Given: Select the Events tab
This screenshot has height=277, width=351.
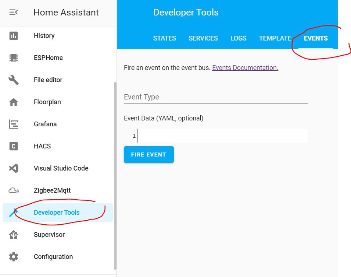Looking at the screenshot, I should point(316,38).
